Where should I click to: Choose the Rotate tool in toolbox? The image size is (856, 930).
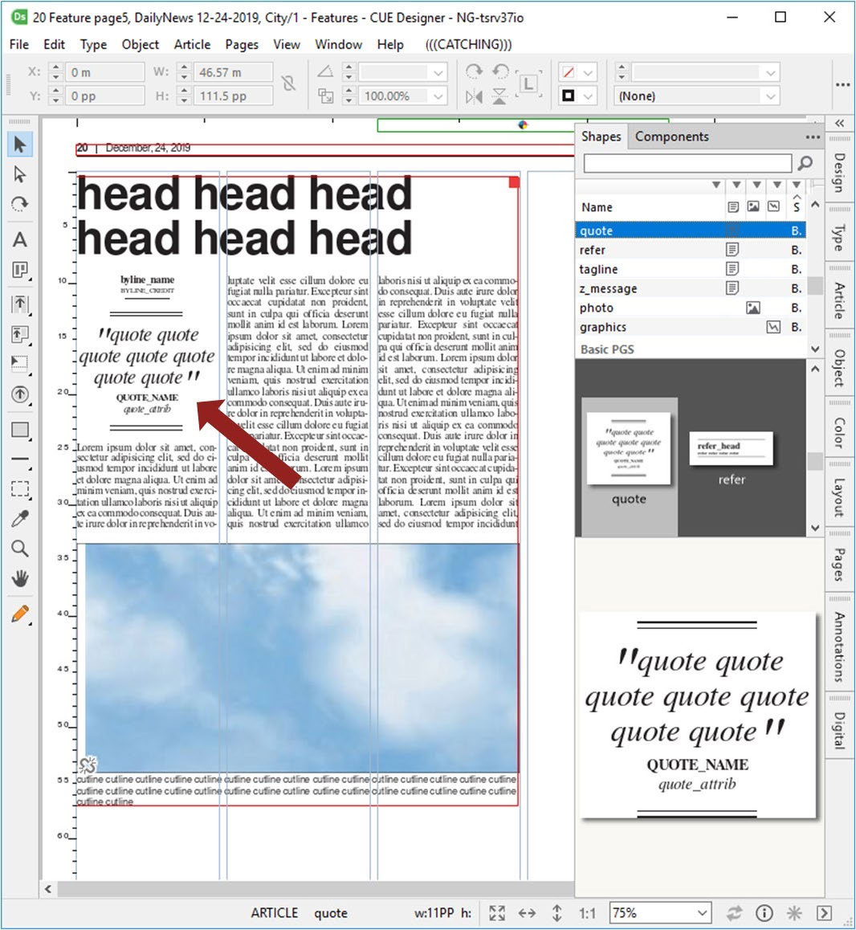tap(20, 204)
